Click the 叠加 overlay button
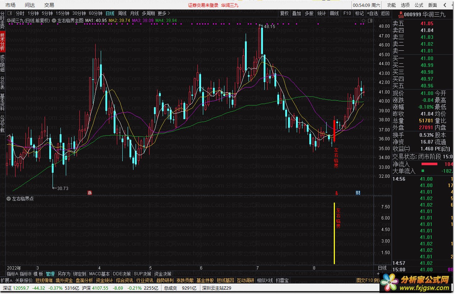This screenshot has height=294, width=455. coord(296,13)
